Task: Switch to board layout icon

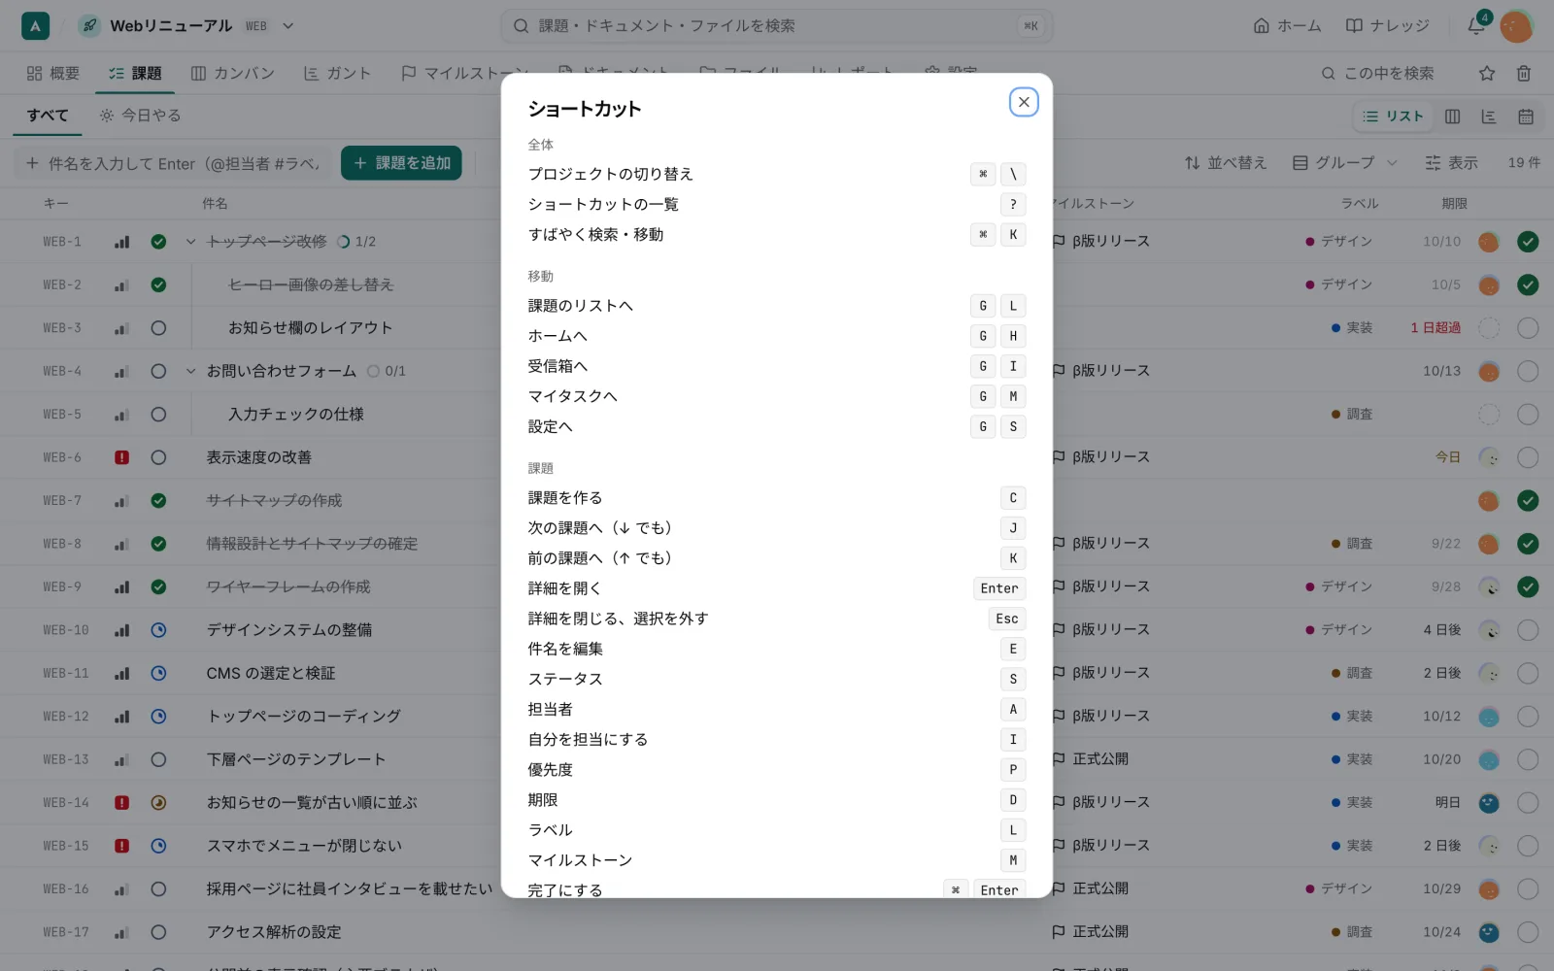Action: (x=1452, y=117)
